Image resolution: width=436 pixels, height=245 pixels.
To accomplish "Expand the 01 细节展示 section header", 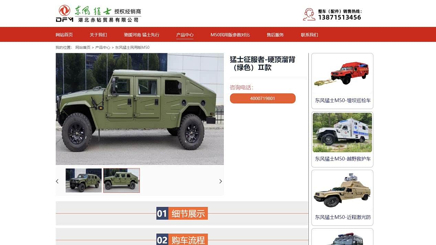I will (182, 213).
